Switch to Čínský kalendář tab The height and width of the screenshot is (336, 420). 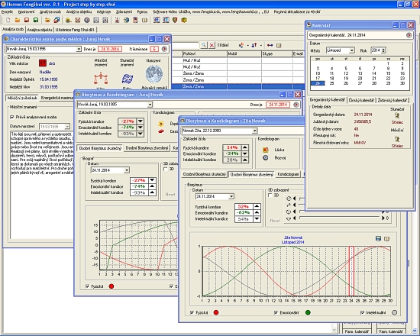coord(361,100)
